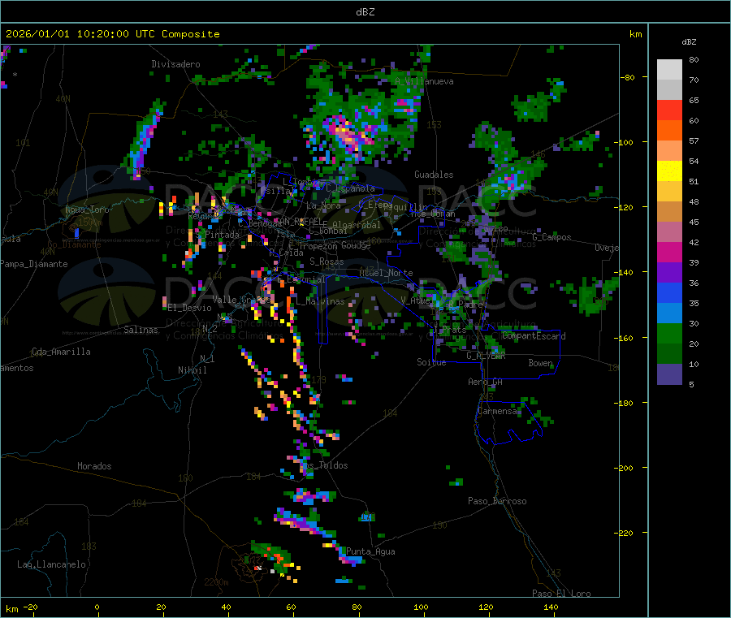The image size is (731, 618).
Task: Select the 36-39 dBZ purple swatch
Action: point(669,273)
